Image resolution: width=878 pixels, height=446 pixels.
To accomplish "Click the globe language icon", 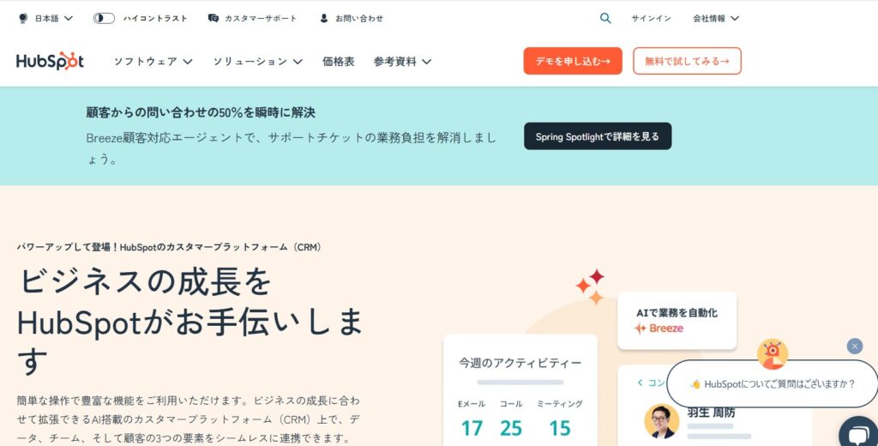I will pos(23,19).
